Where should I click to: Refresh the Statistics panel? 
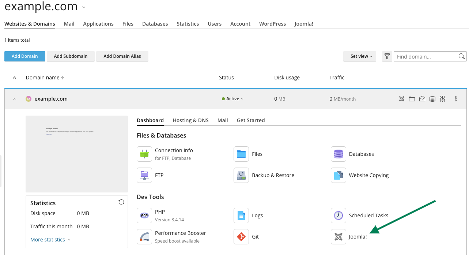(x=121, y=202)
